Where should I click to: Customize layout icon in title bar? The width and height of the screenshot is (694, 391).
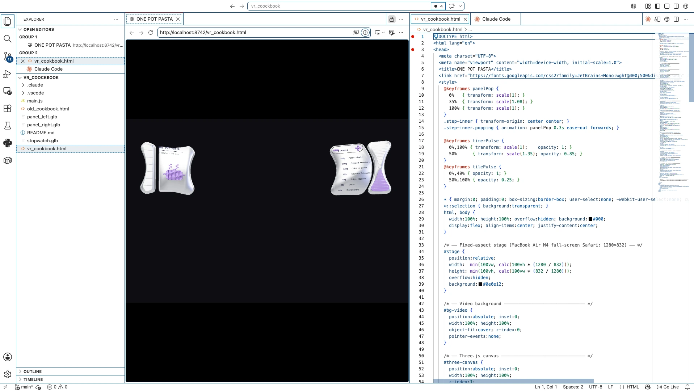pyautogui.click(x=648, y=6)
